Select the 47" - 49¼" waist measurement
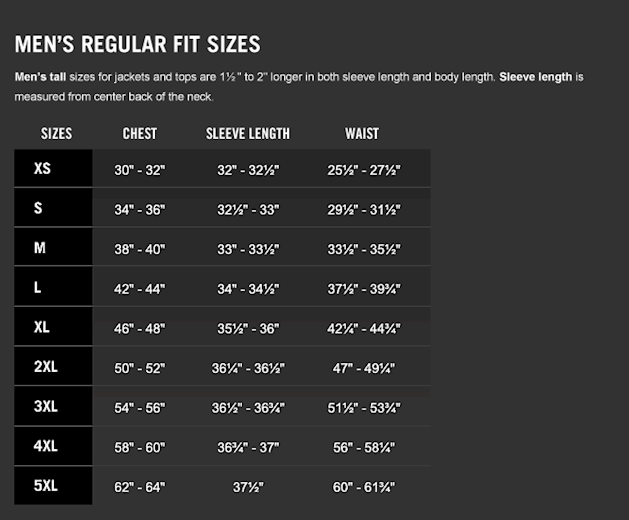 [x=364, y=368]
